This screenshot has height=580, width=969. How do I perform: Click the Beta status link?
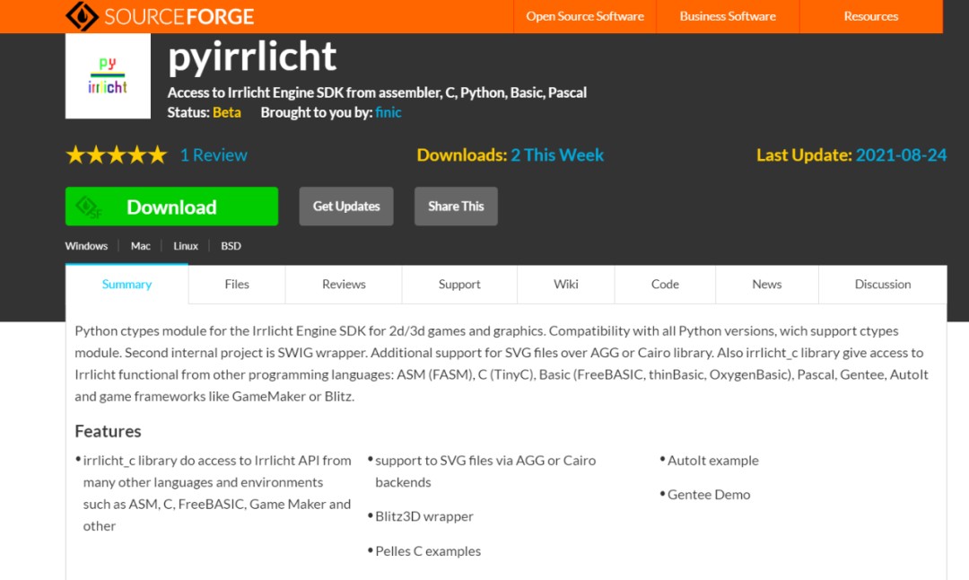[227, 112]
